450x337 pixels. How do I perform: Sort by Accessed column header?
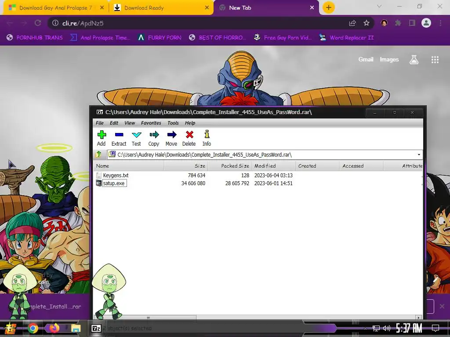(361, 166)
